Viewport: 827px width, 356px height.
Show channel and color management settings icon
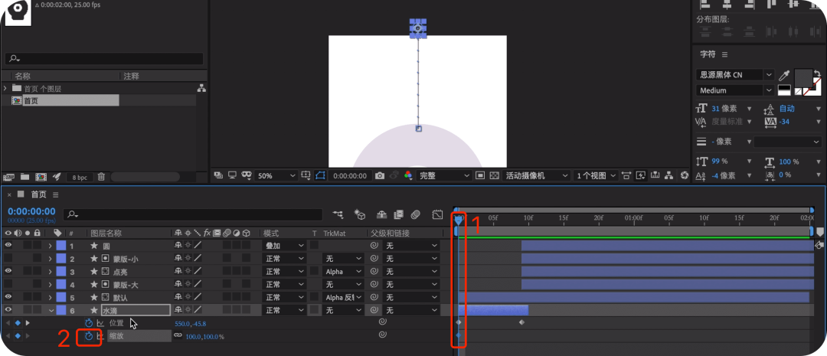pyautogui.click(x=407, y=175)
